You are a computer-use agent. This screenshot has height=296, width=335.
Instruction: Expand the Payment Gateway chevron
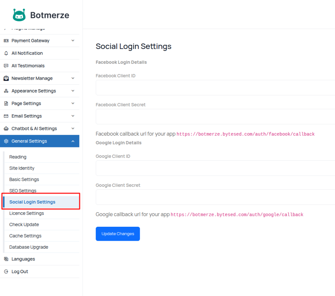(x=73, y=41)
